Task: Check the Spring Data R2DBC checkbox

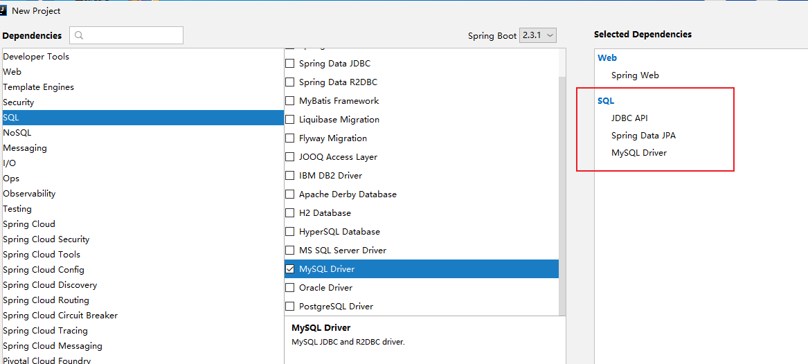Action: pyautogui.click(x=289, y=82)
